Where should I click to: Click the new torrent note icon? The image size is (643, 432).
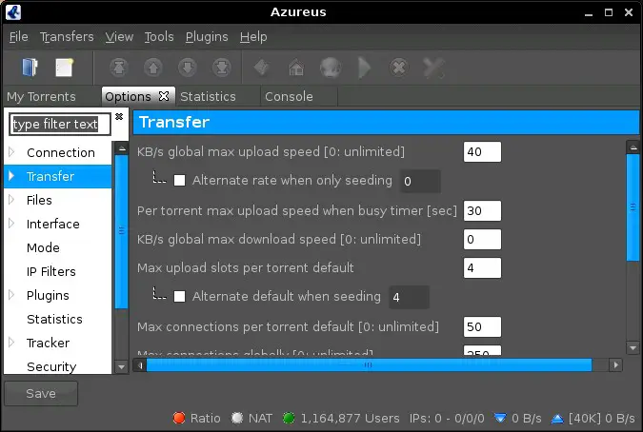65,68
